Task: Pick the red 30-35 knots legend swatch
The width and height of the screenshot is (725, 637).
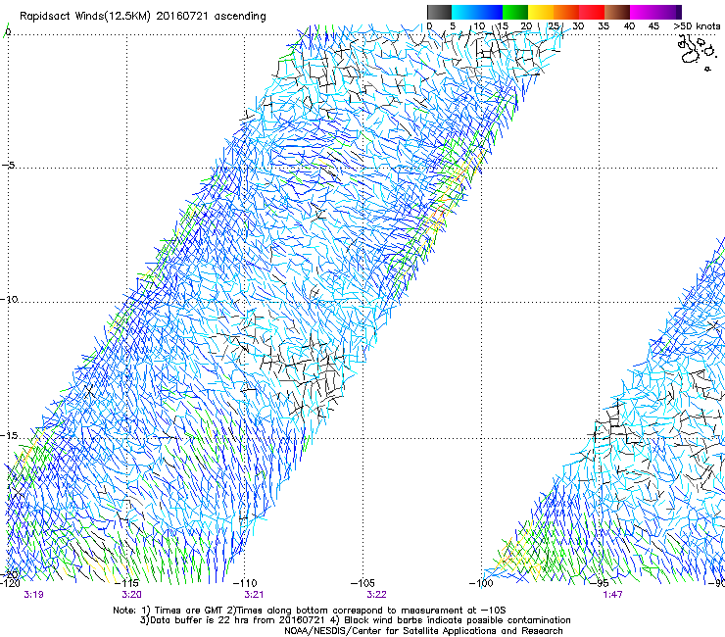Action: 592,12
